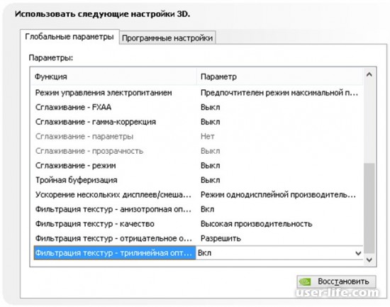Switch to the Глобальные параметры tab
The width and height of the screenshot is (390, 307).
(x=69, y=37)
